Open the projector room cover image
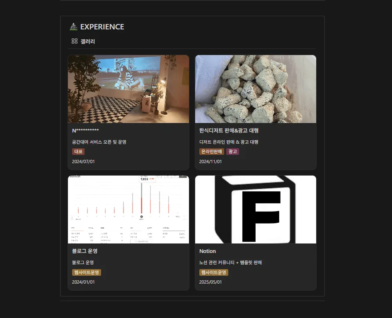 [x=128, y=89]
